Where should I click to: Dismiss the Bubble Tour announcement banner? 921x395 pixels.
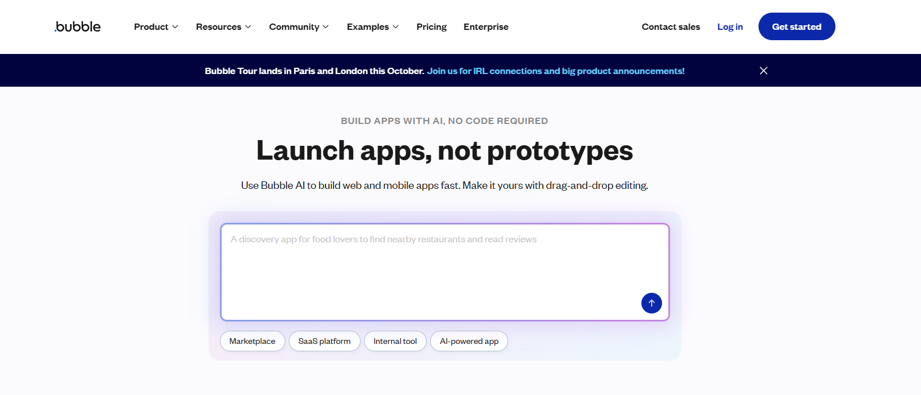[x=764, y=71]
